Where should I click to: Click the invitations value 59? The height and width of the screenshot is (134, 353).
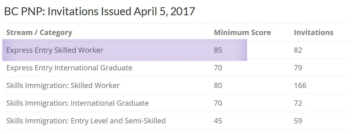coord(298,121)
